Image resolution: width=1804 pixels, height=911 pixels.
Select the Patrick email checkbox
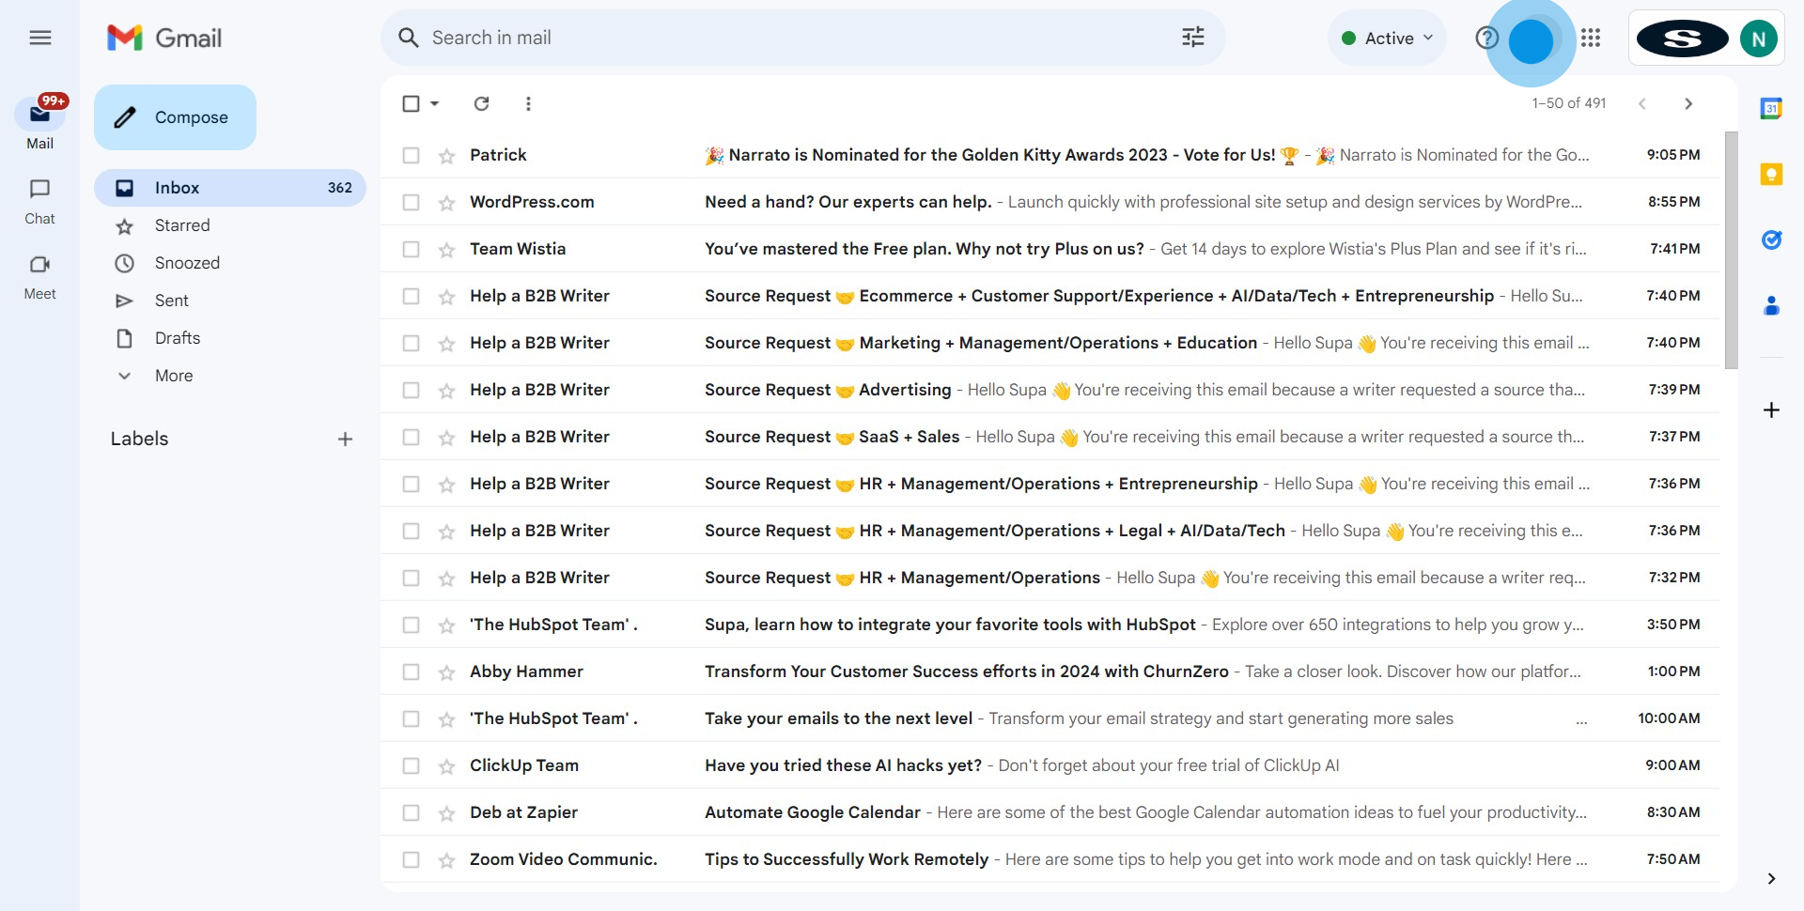(411, 155)
